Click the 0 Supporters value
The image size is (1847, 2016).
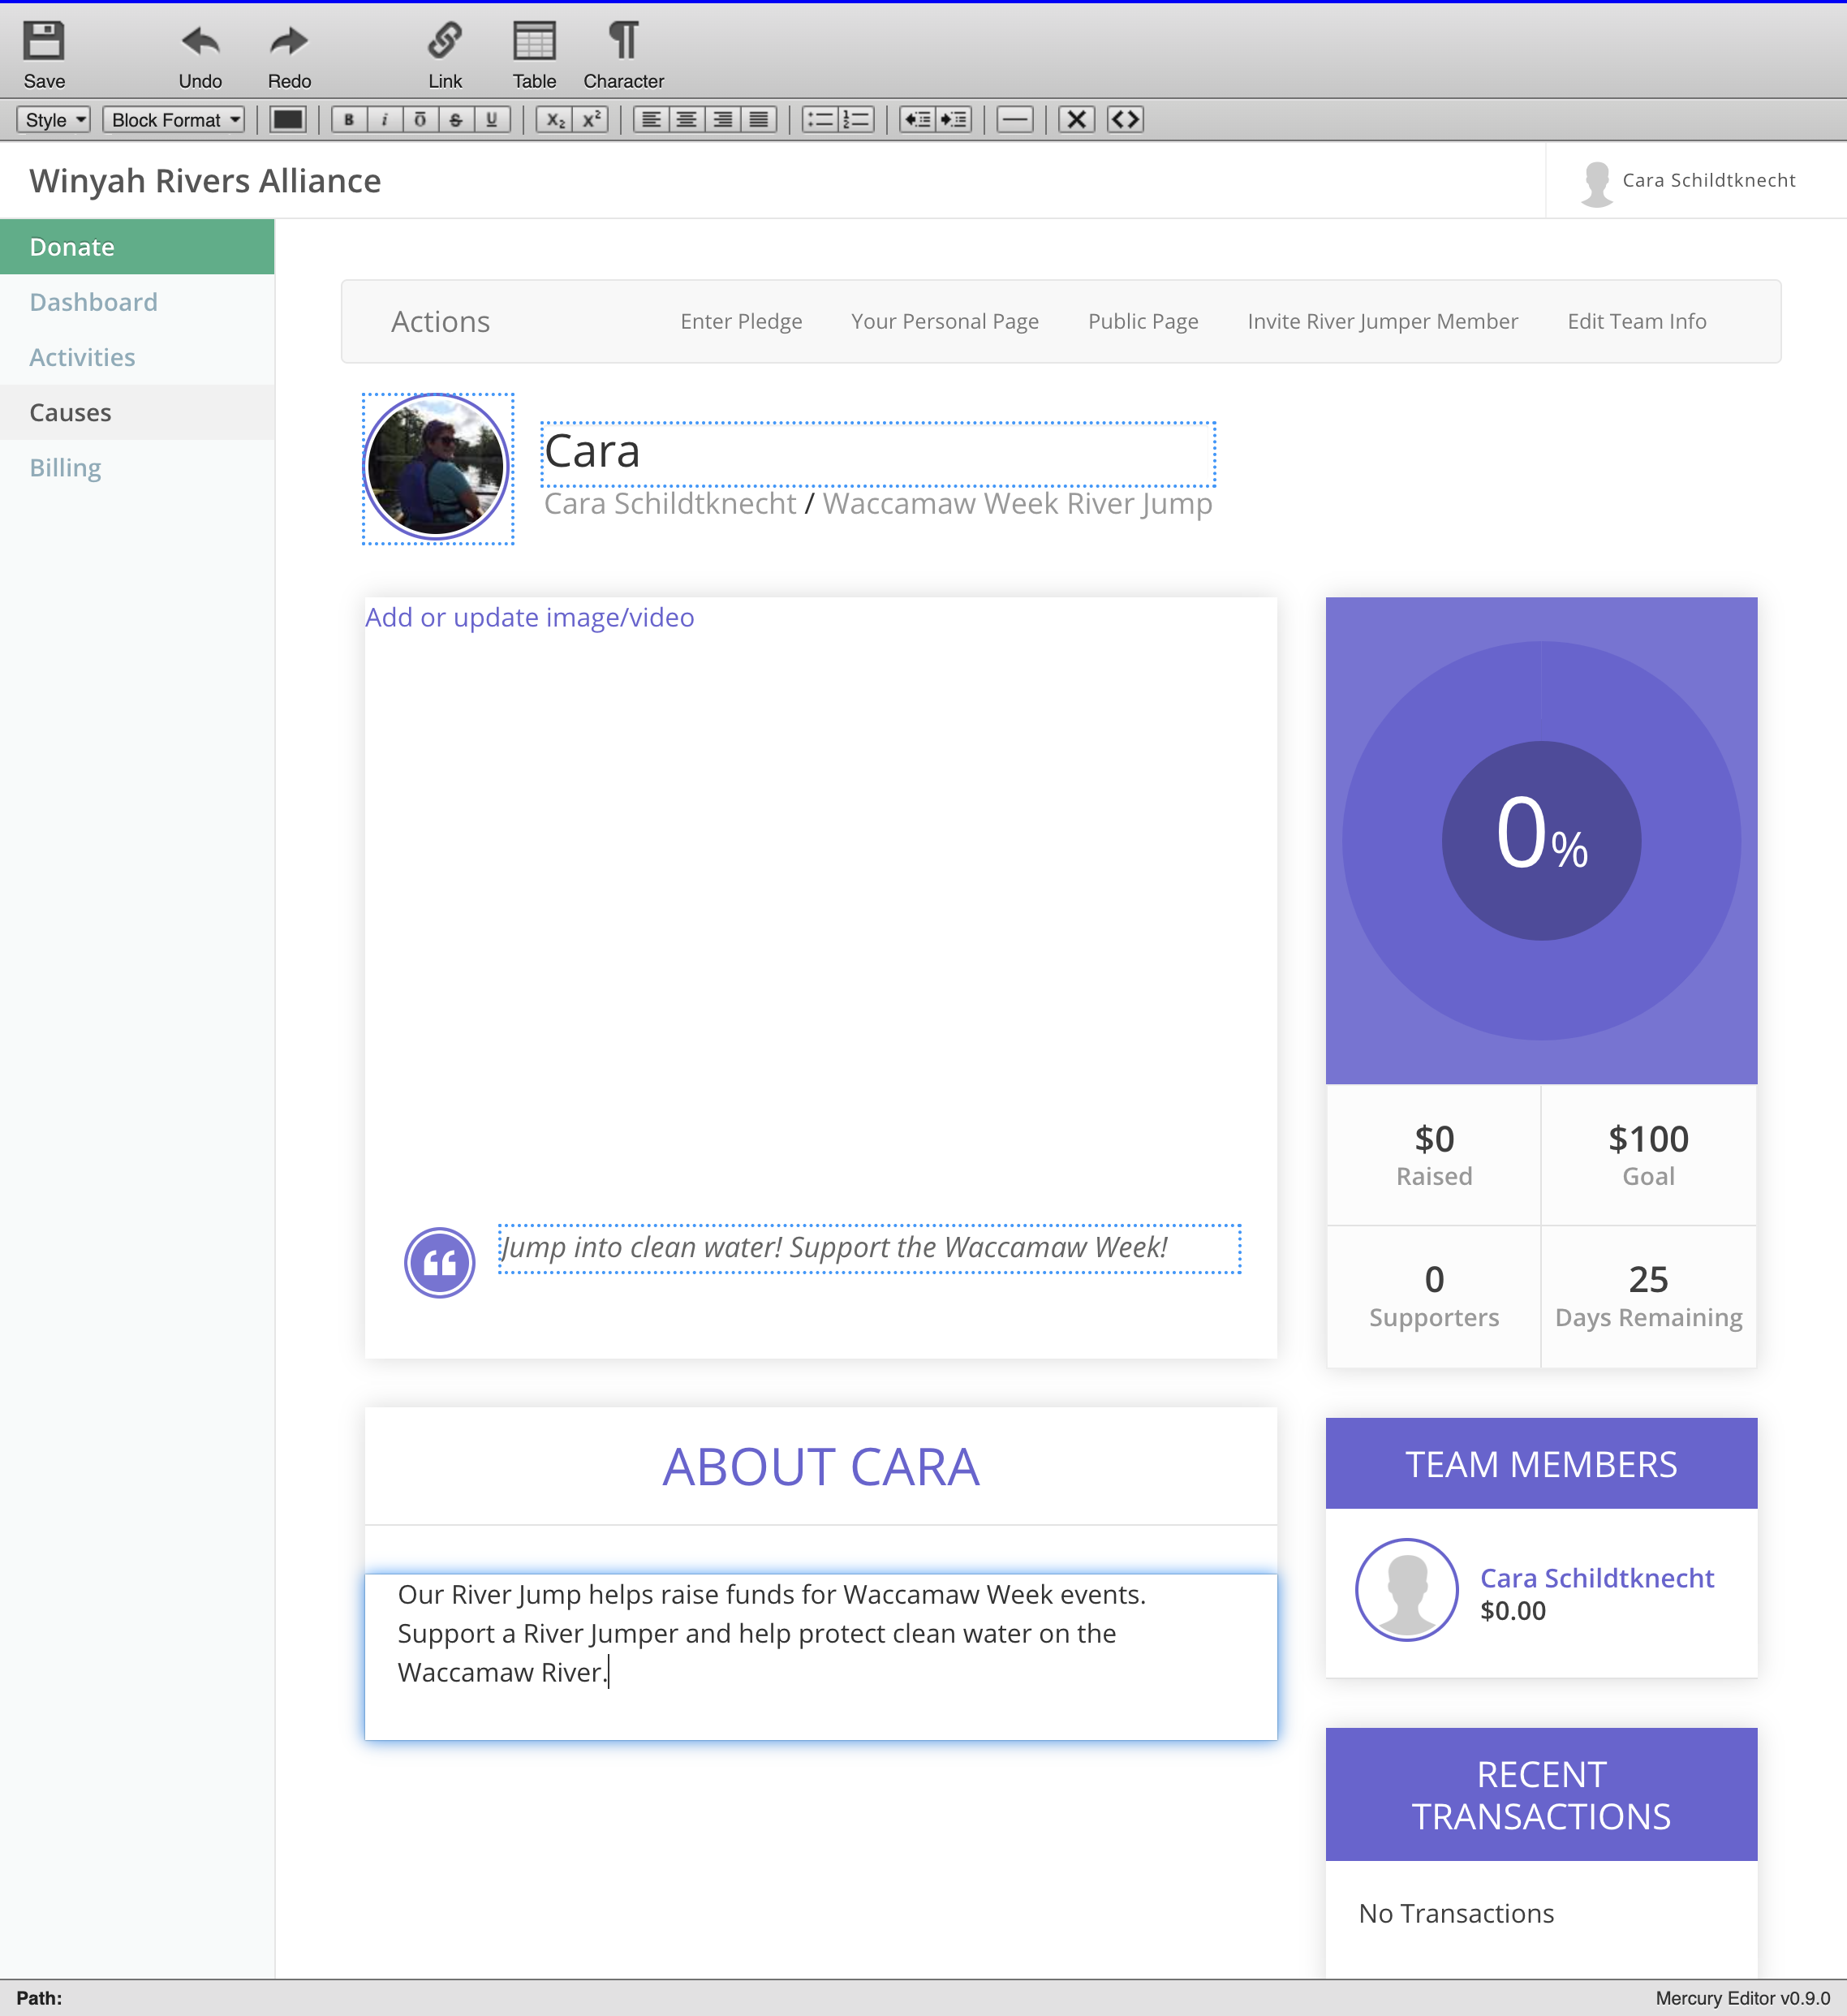[x=1434, y=1279]
